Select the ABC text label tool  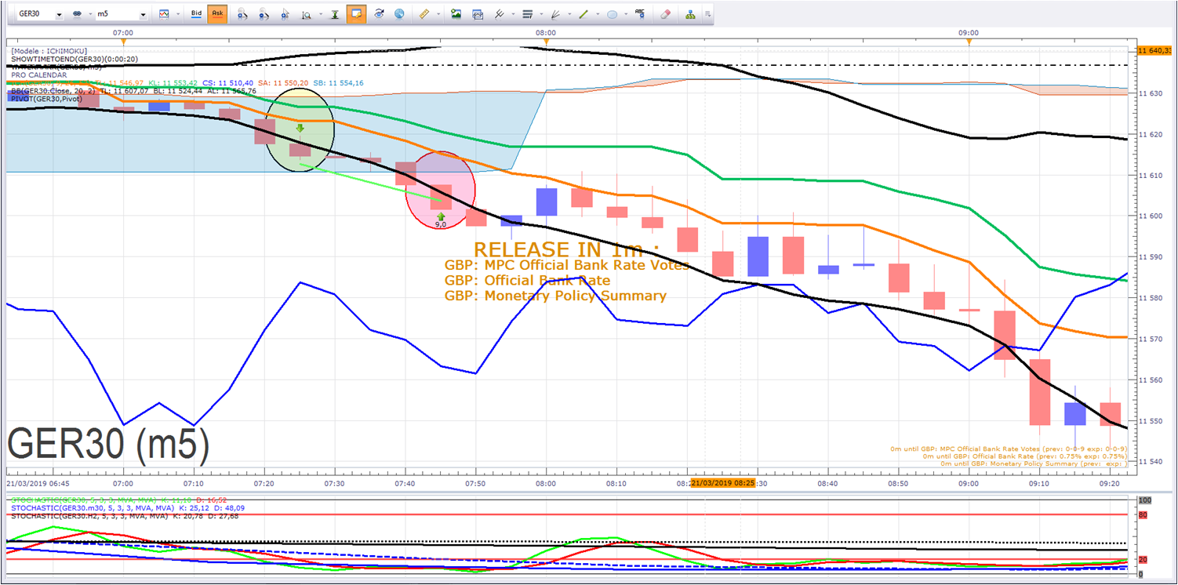coord(640,13)
